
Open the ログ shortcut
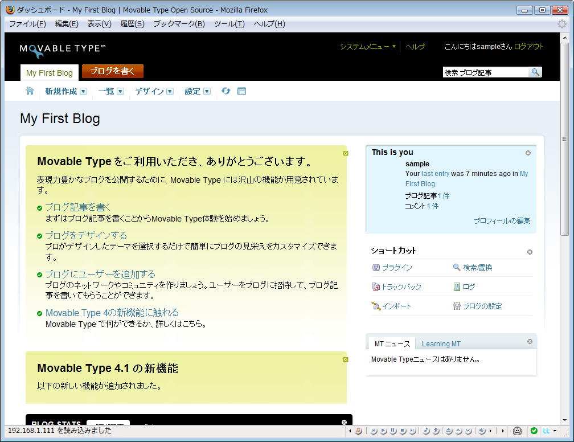pyautogui.click(x=464, y=287)
